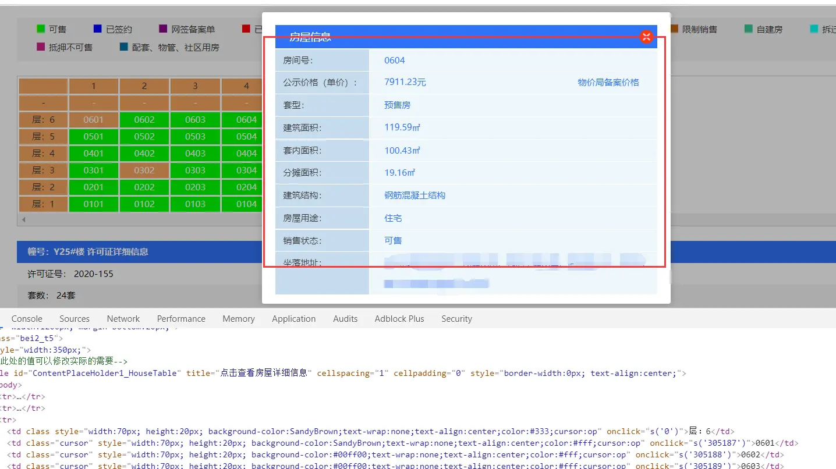Click the 7911.23元 price value
Image resolution: width=836 pixels, height=469 pixels.
405,83
